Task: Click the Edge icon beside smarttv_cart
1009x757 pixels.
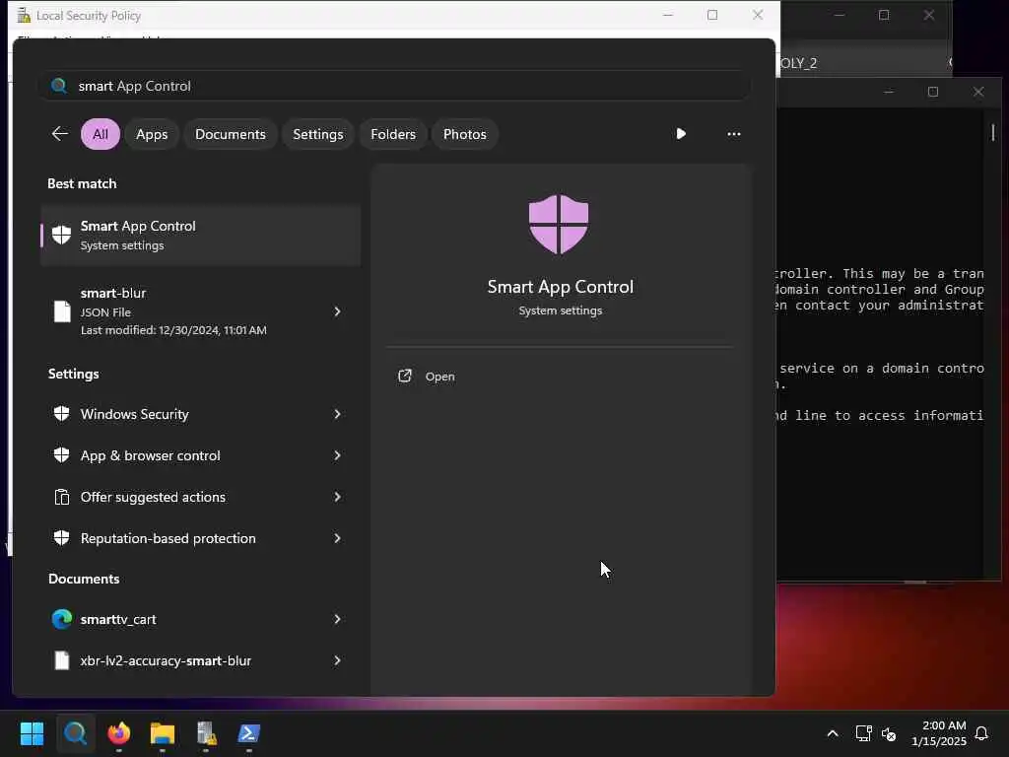Action: tap(62, 619)
